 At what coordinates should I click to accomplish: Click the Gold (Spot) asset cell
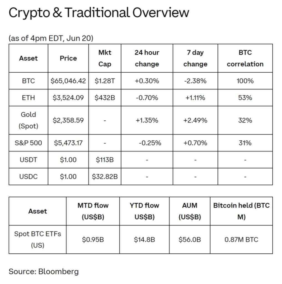pos(29,120)
